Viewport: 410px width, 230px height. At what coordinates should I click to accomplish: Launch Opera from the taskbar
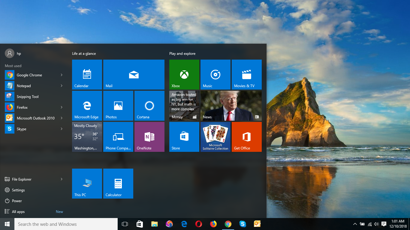(198, 224)
